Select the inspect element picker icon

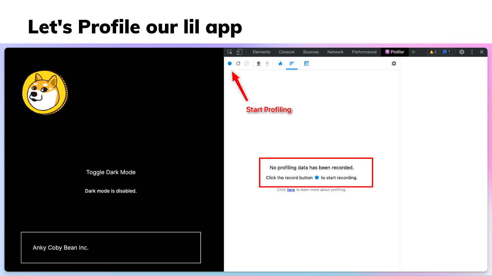pos(230,52)
